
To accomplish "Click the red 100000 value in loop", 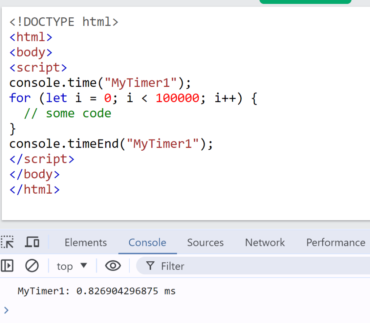I will 177,98.
